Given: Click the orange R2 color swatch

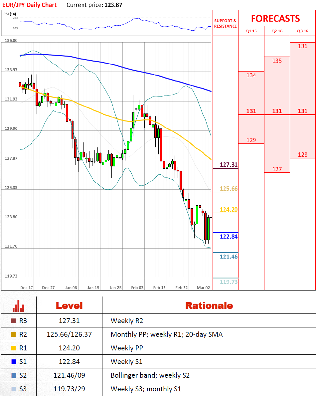Looking at the screenshot, I should click(x=14, y=334).
